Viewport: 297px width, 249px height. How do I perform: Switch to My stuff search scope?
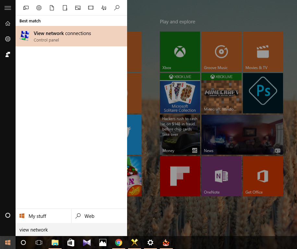tap(43, 216)
